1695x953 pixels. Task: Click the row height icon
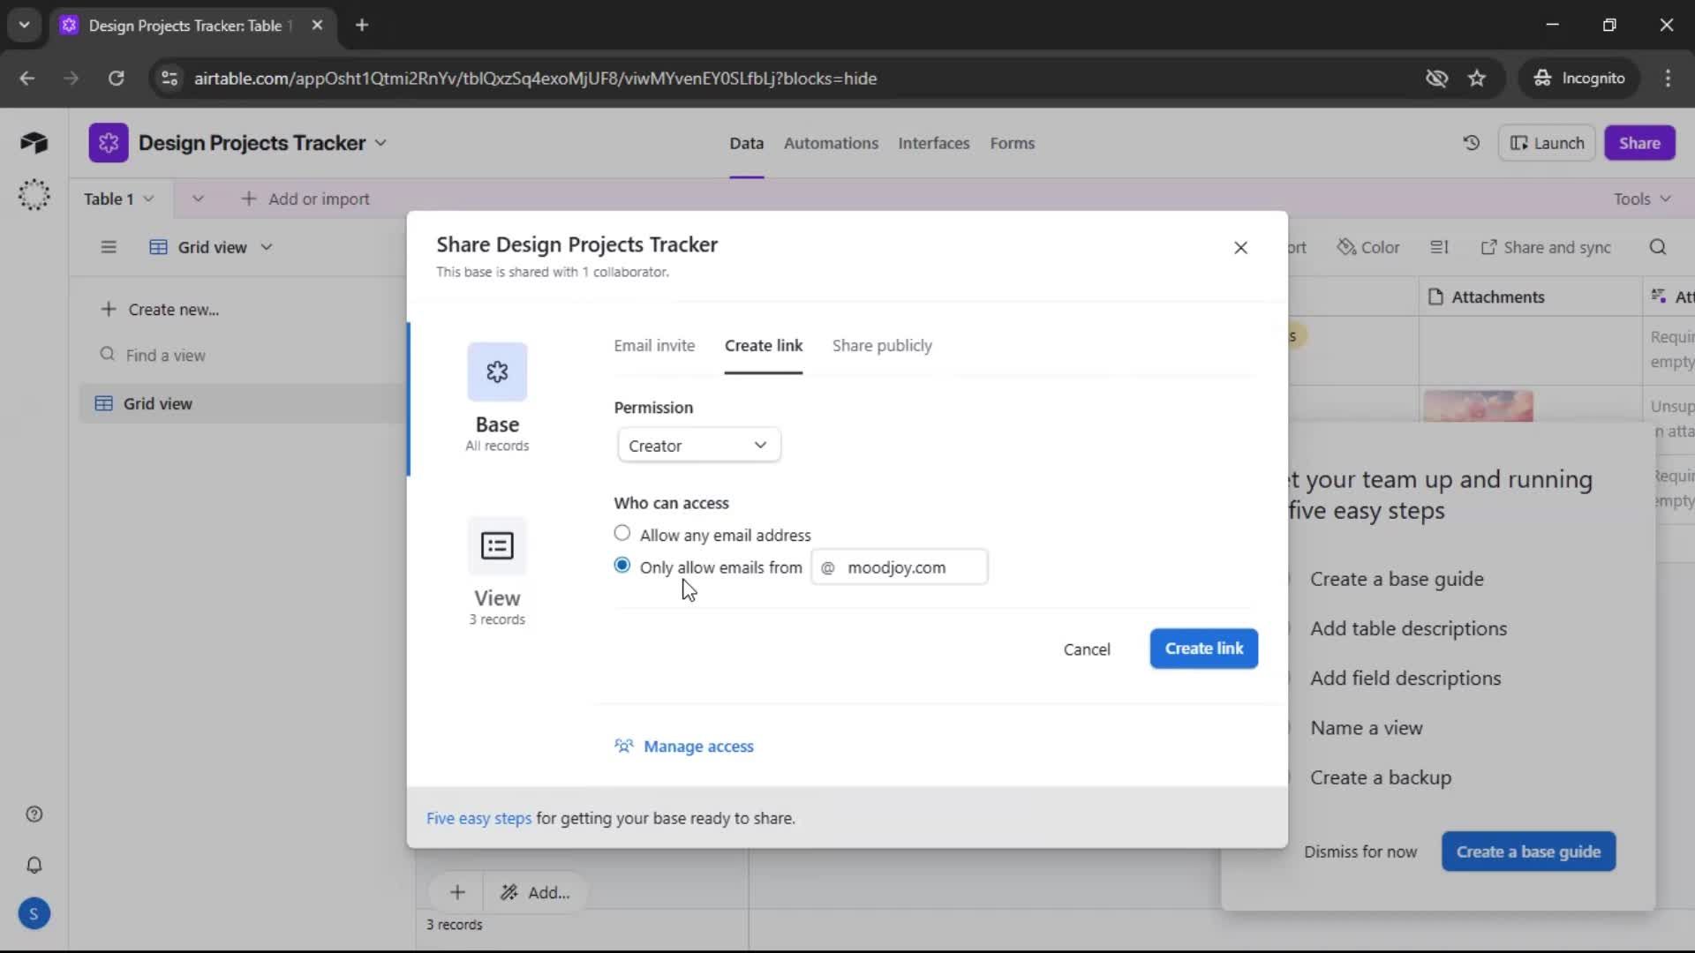(x=1439, y=248)
